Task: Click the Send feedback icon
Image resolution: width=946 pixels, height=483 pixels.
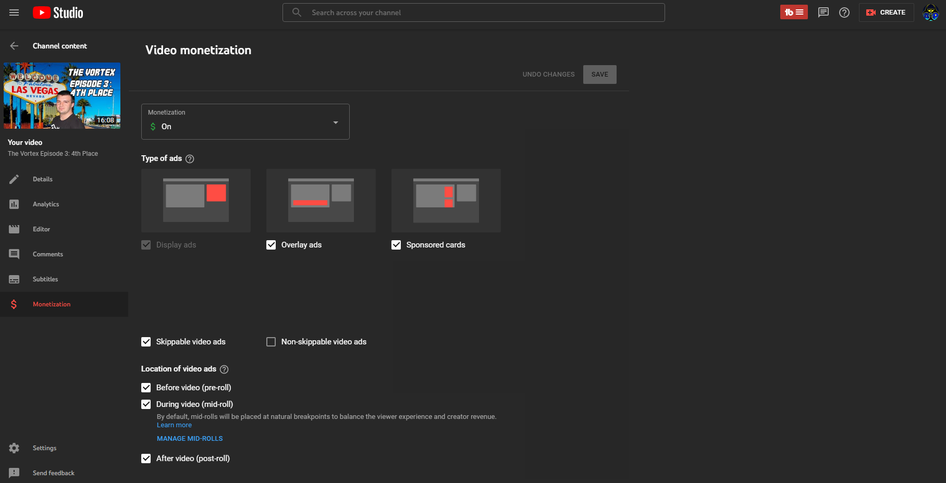Action: tap(14, 473)
